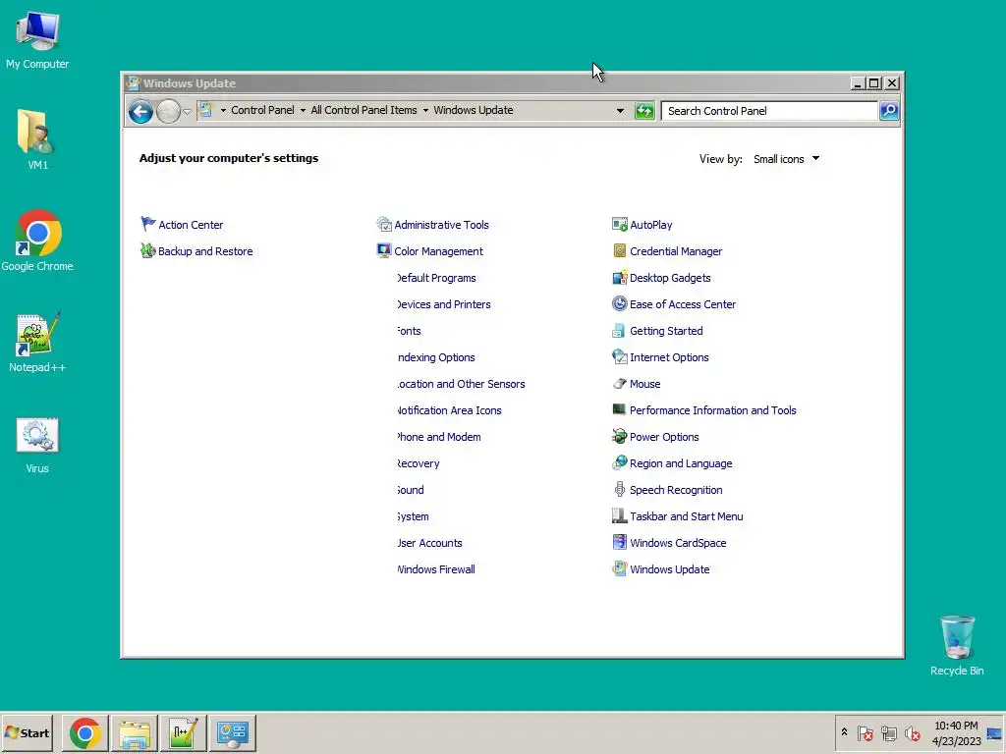
Task: Open Taskbar and Start Menu icon
Action: click(x=619, y=515)
